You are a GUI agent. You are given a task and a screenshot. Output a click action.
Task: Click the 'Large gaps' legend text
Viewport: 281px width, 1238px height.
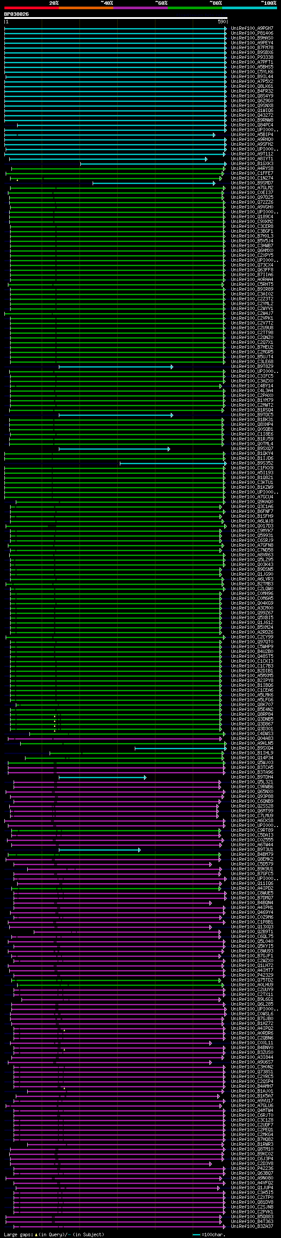[x=19, y=1234]
